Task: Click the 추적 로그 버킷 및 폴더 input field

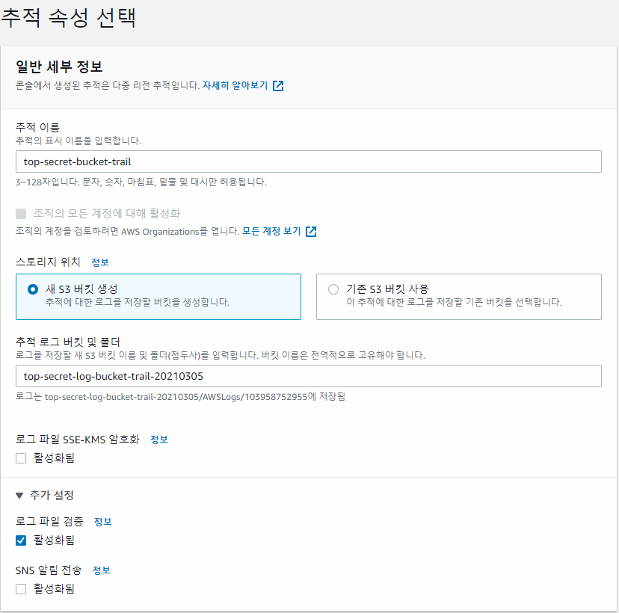Action: tap(308, 376)
